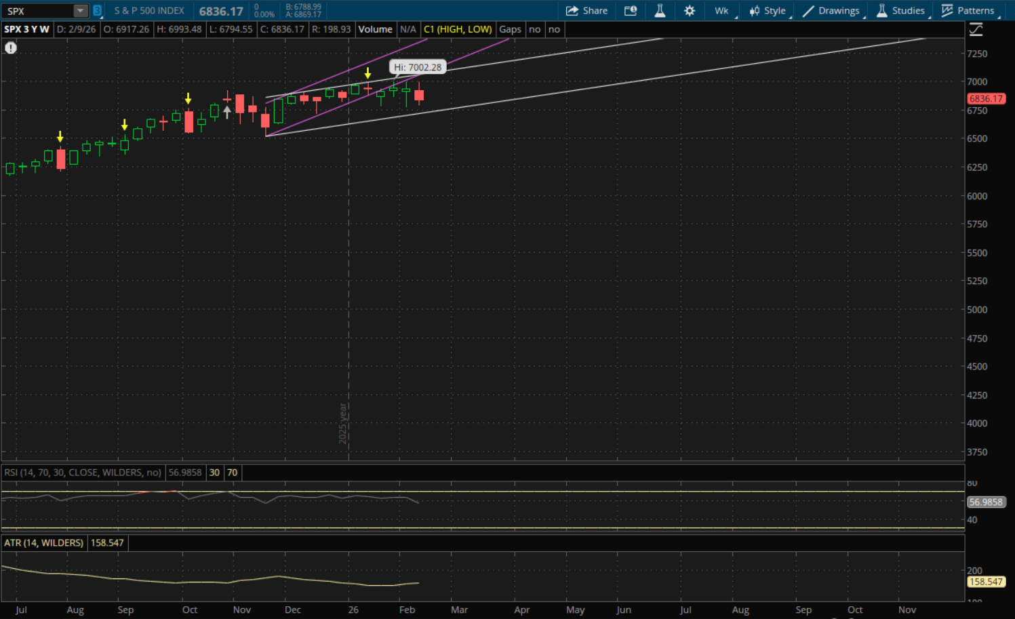Open chart settings gear icon
The width and height of the screenshot is (1015, 619).
click(690, 11)
